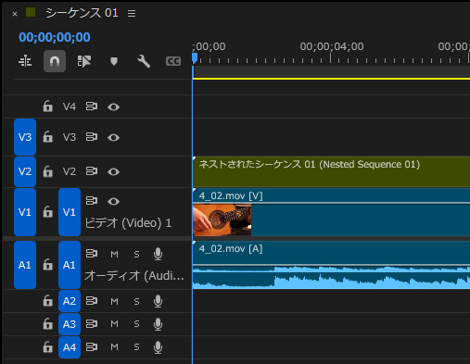Lock track A3
Screen dimensions: 470x364
(x=47, y=324)
